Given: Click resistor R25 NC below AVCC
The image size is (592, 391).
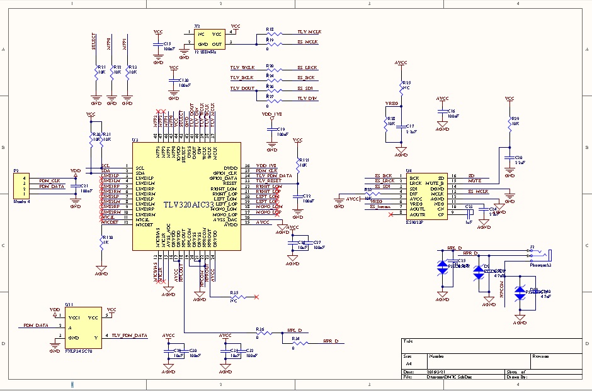Looking at the screenshot, I should click(x=401, y=87).
